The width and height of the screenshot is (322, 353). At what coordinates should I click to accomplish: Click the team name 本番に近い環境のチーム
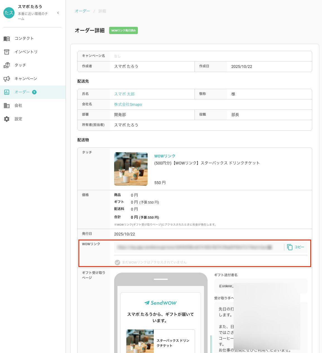(x=33, y=16)
